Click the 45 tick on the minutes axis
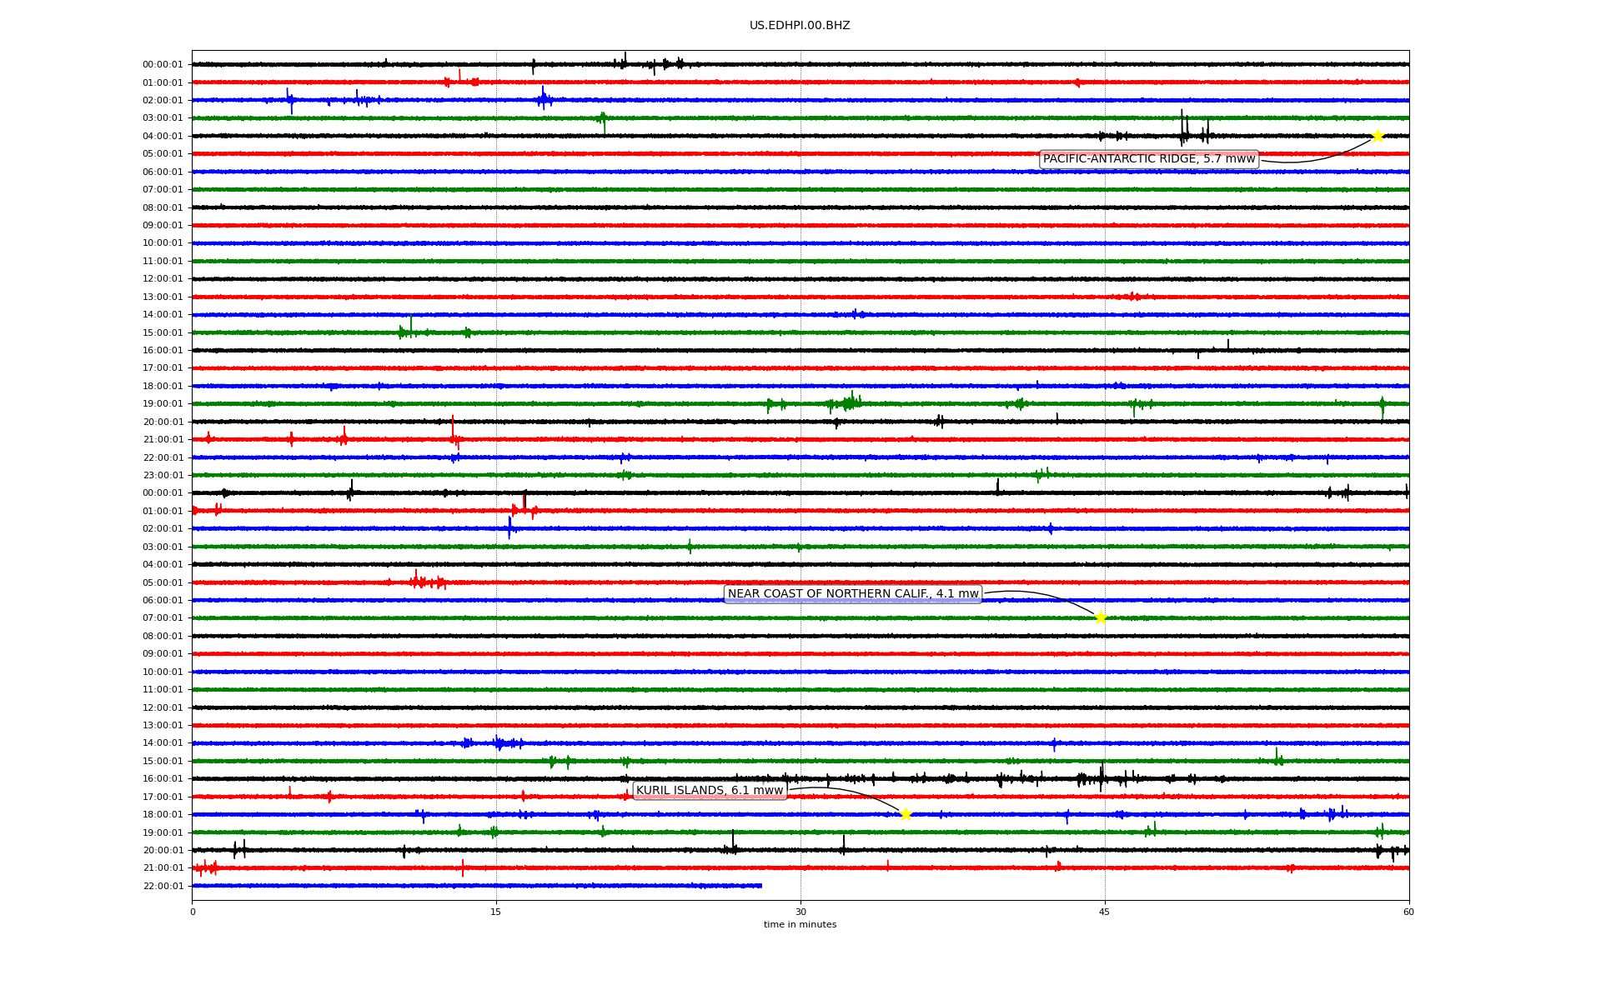Screen dimensions: 1601x1000 [1105, 912]
